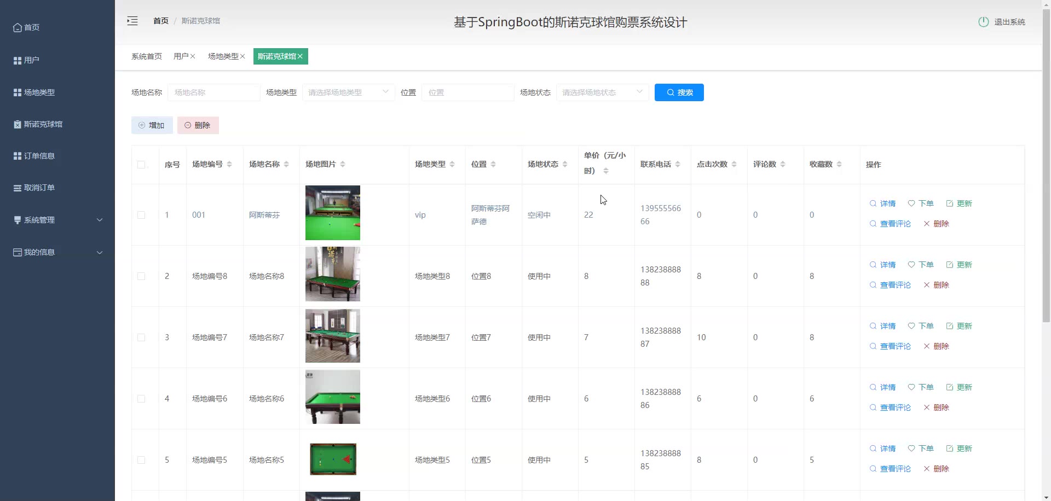Open 取消订单 in the sidebar menu
This screenshot has width=1051, height=501.
(39, 188)
